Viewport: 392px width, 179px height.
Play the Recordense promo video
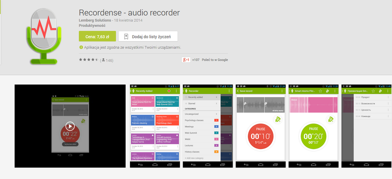pos(70,126)
